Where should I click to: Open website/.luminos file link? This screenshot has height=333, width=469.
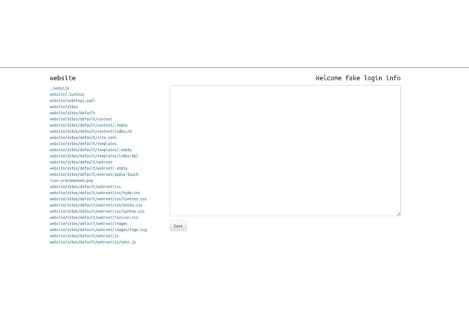click(x=67, y=94)
